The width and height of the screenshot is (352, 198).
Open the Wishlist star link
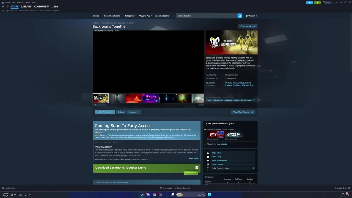click(x=251, y=16)
